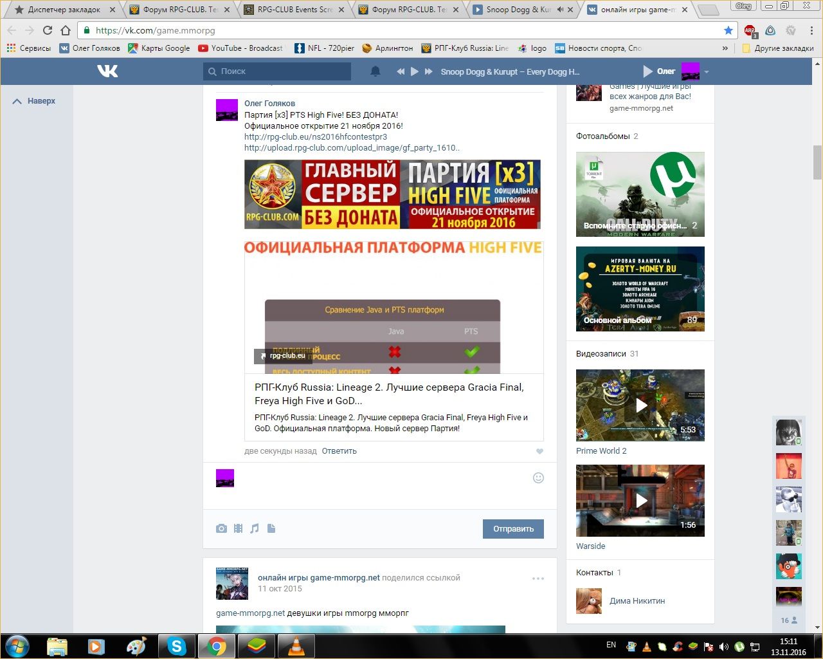Play the Warside video

click(x=640, y=501)
